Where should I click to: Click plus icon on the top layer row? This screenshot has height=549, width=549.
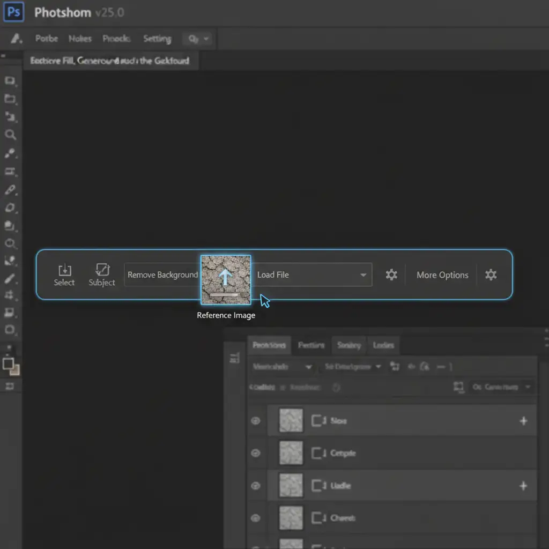523,421
